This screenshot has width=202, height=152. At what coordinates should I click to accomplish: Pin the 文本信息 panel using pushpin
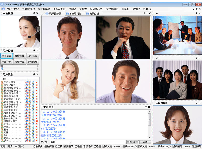(146, 107)
